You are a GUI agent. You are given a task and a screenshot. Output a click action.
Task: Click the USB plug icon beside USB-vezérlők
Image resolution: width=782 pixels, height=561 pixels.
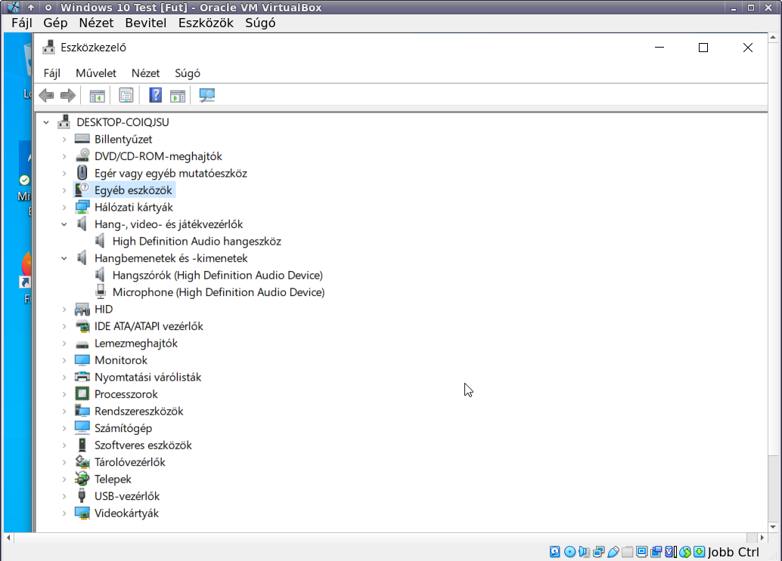82,496
